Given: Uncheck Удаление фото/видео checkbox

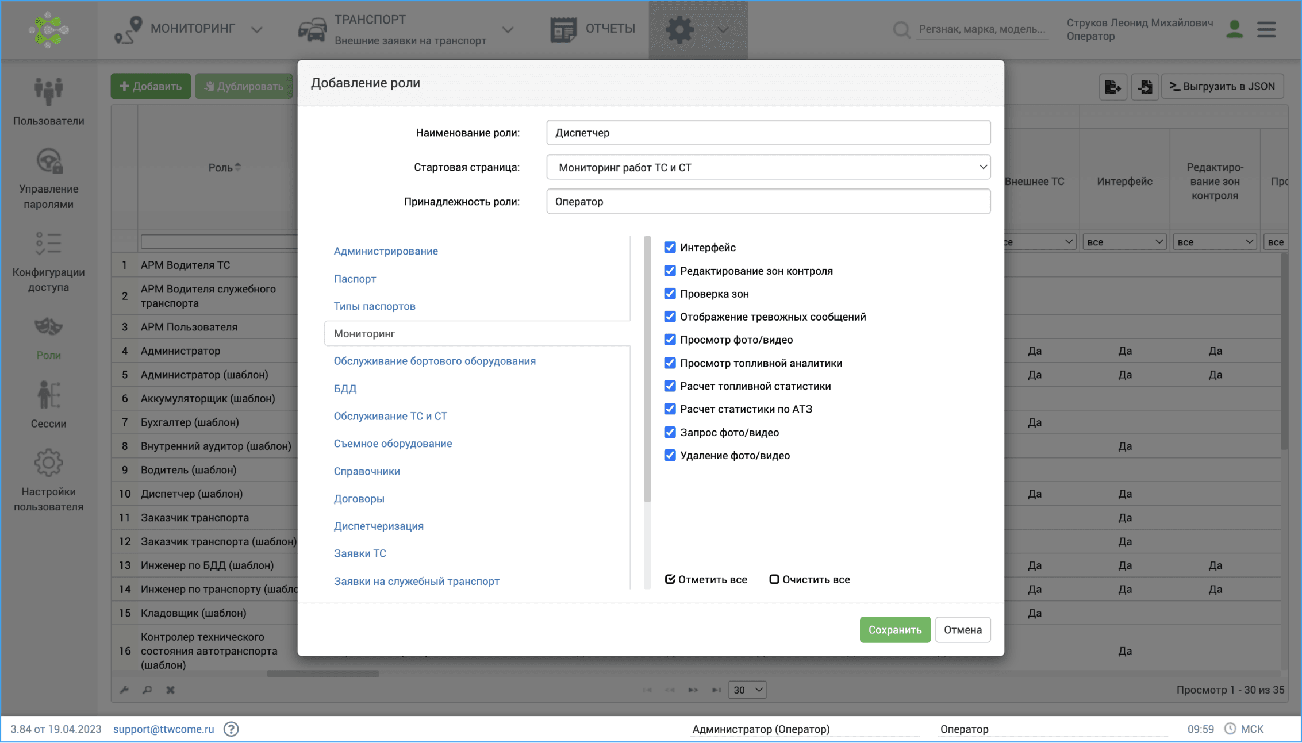Looking at the screenshot, I should [670, 455].
